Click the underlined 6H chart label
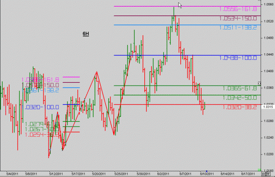This screenshot has width=275, height=177. click(x=86, y=33)
